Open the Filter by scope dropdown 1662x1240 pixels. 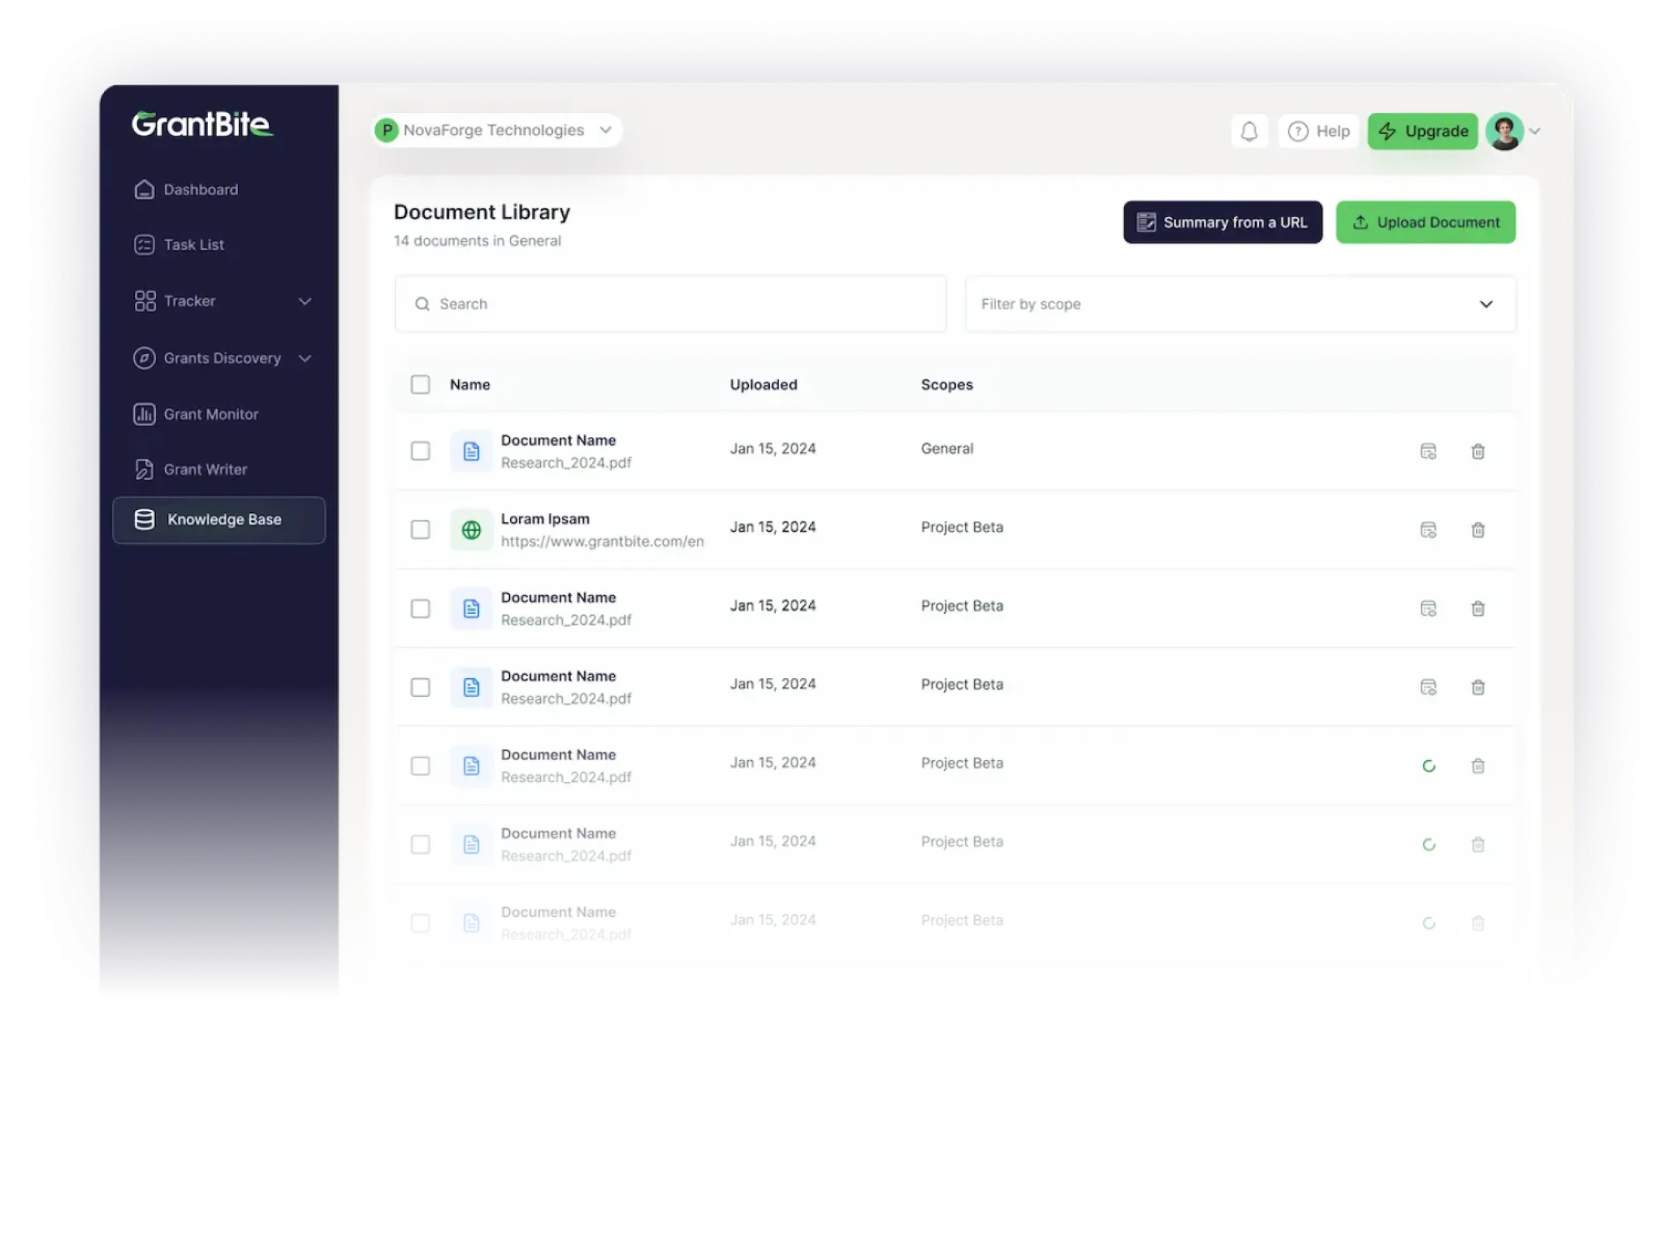click(x=1240, y=304)
